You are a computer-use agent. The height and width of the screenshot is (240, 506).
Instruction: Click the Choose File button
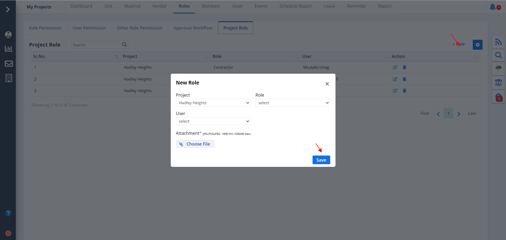[195, 144]
